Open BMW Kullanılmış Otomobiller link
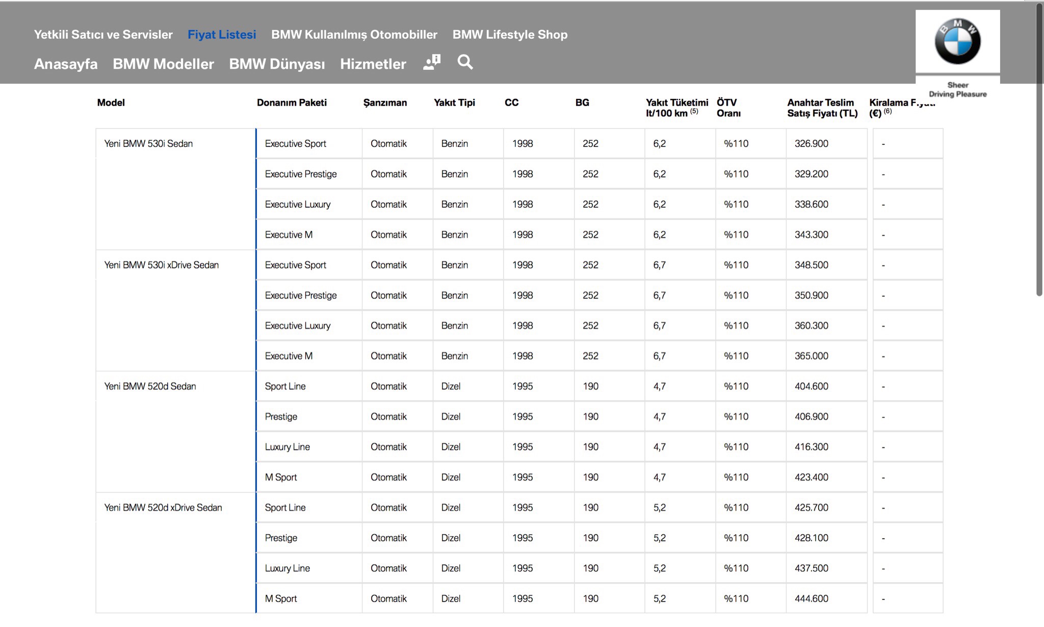 click(354, 34)
